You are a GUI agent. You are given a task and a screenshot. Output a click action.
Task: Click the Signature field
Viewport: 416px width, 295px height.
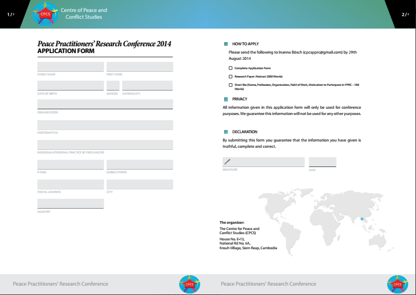pos(264,162)
